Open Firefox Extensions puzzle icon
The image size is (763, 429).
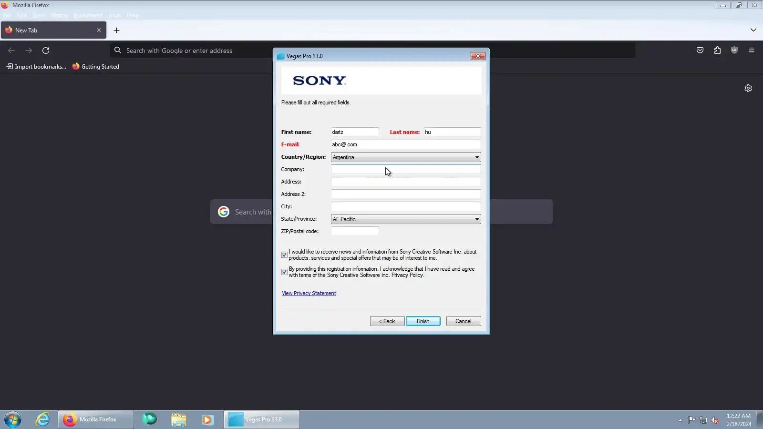point(717,51)
